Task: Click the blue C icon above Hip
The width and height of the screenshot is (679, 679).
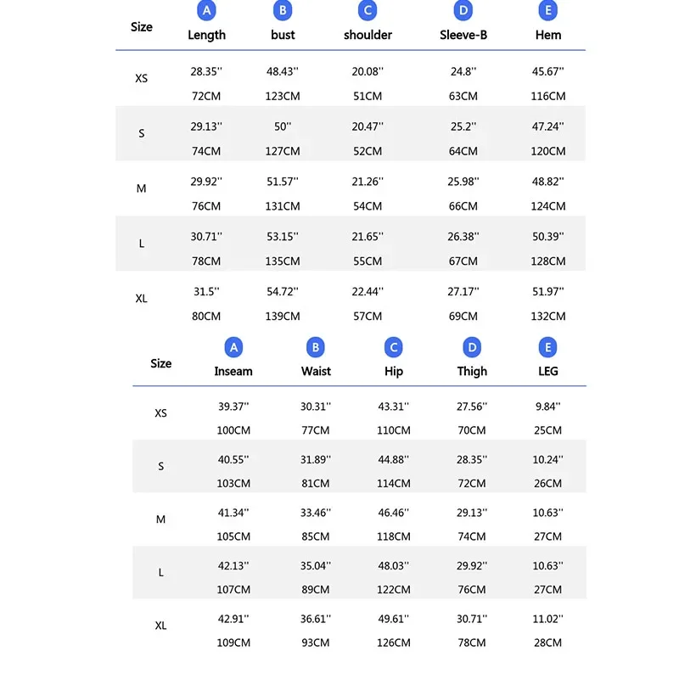Action: coord(393,347)
